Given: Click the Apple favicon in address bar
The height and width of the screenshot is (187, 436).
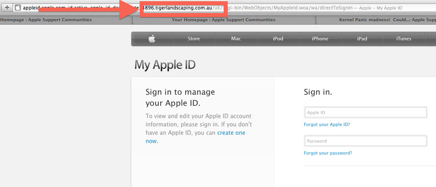Looking at the screenshot, I should 18,8.
